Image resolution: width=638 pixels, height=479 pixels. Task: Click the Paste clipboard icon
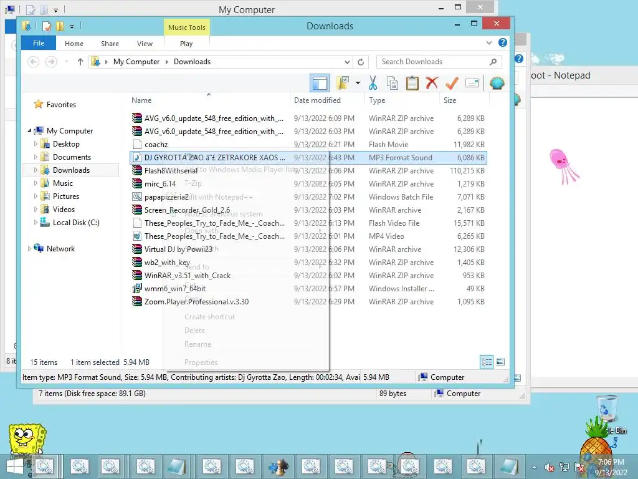click(x=412, y=83)
